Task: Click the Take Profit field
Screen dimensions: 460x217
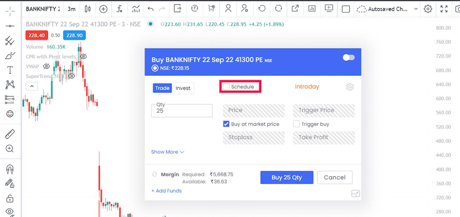Action: (x=324, y=137)
